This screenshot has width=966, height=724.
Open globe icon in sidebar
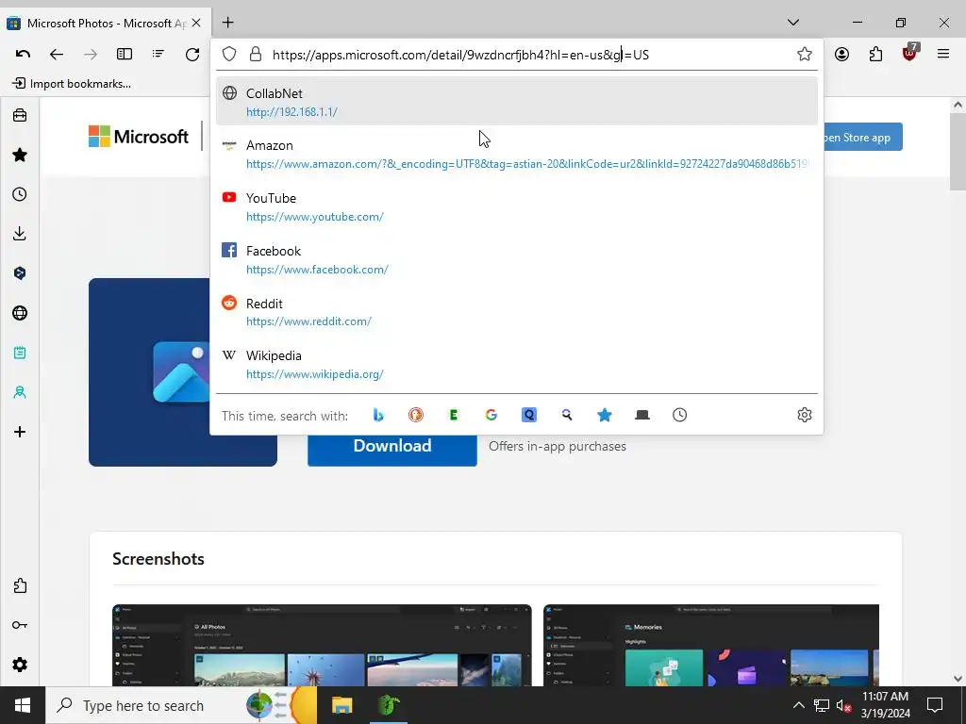tap(20, 313)
